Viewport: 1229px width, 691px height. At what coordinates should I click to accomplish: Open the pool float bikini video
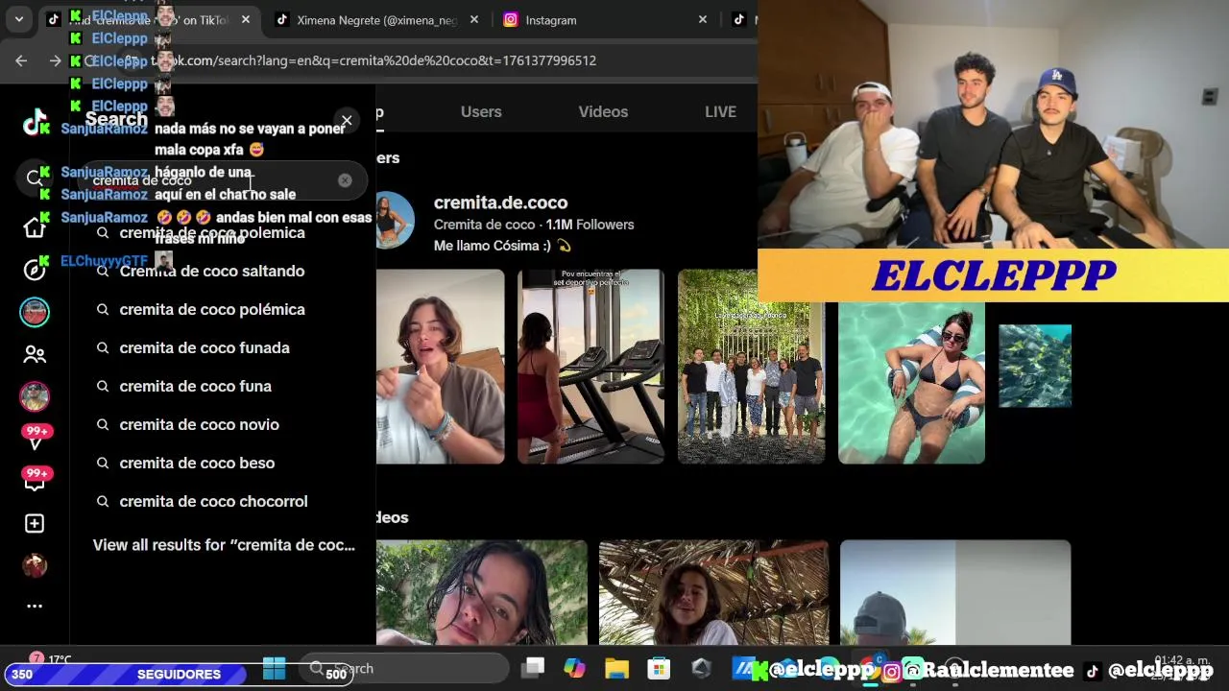tap(911, 382)
